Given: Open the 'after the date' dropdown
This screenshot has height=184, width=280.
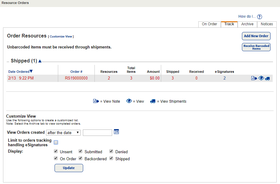Looking at the screenshot, I should click(x=63, y=133).
